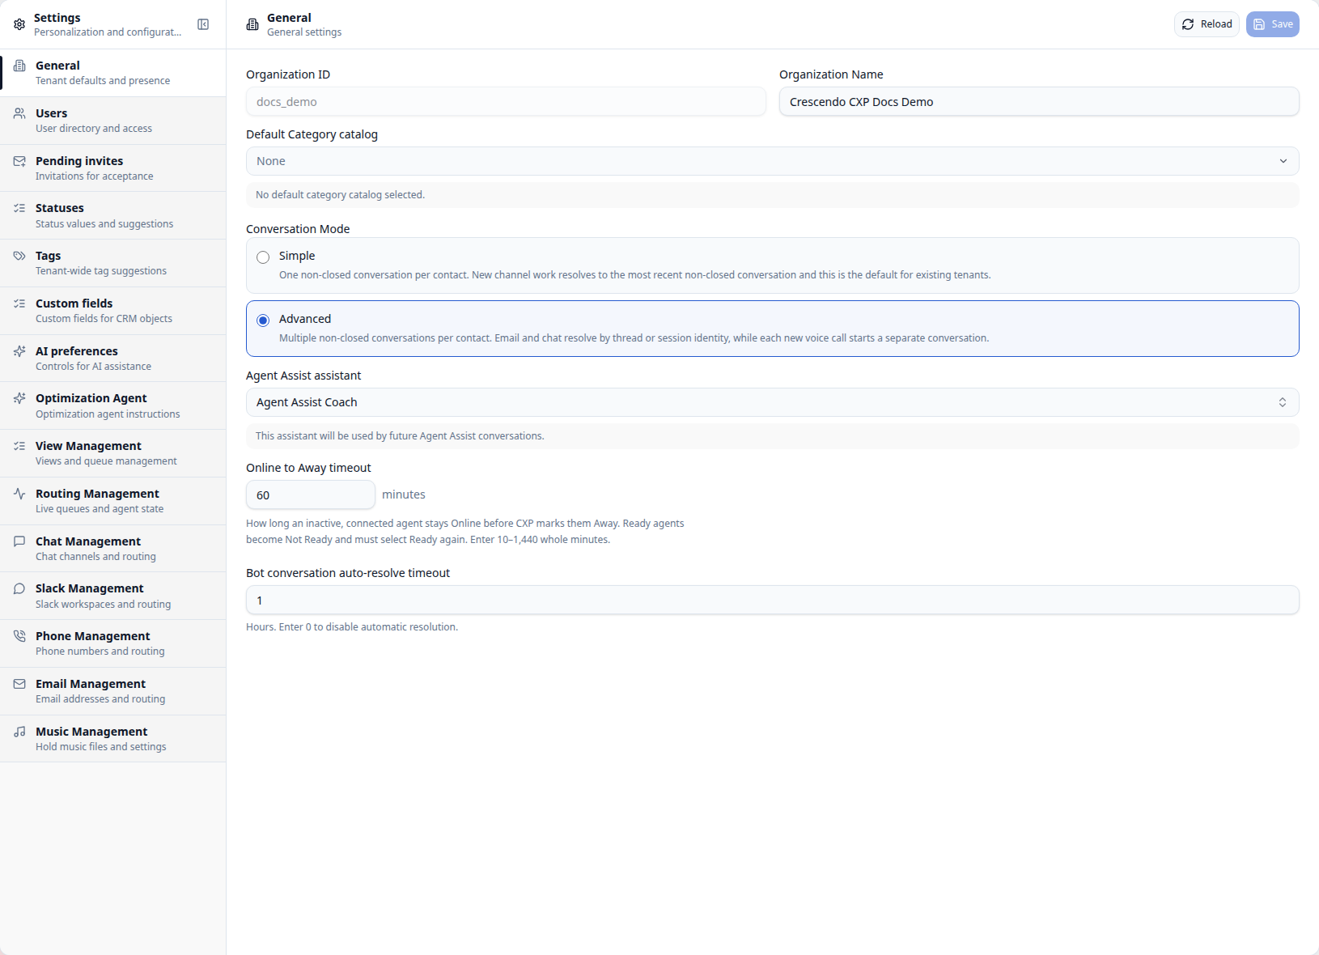1319x955 pixels.
Task: Edit the Organization Name field
Action: 1039,102
